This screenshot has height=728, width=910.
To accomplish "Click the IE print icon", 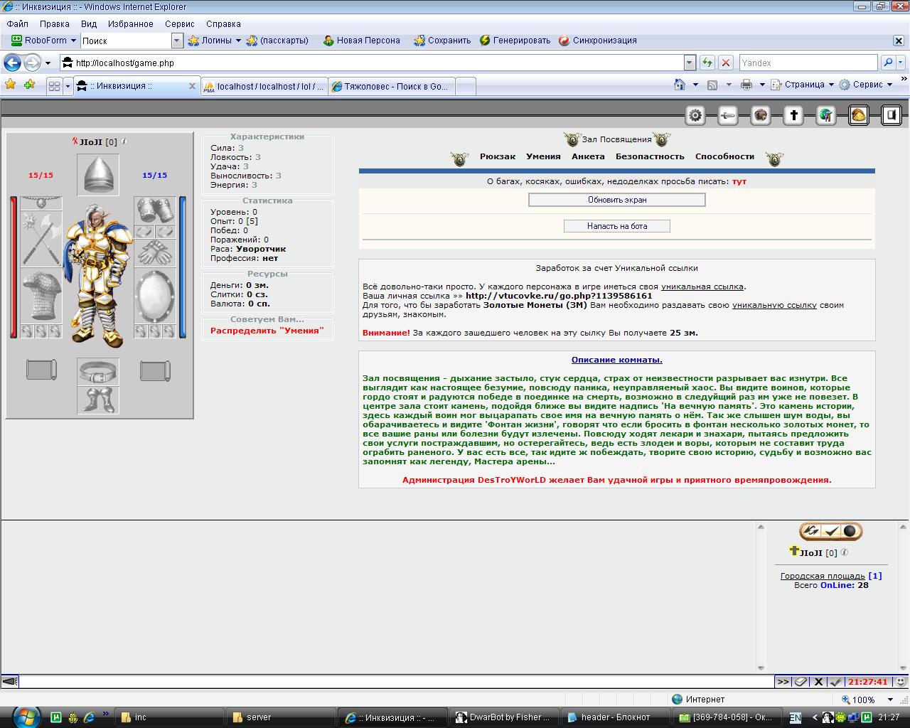I will tap(746, 85).
